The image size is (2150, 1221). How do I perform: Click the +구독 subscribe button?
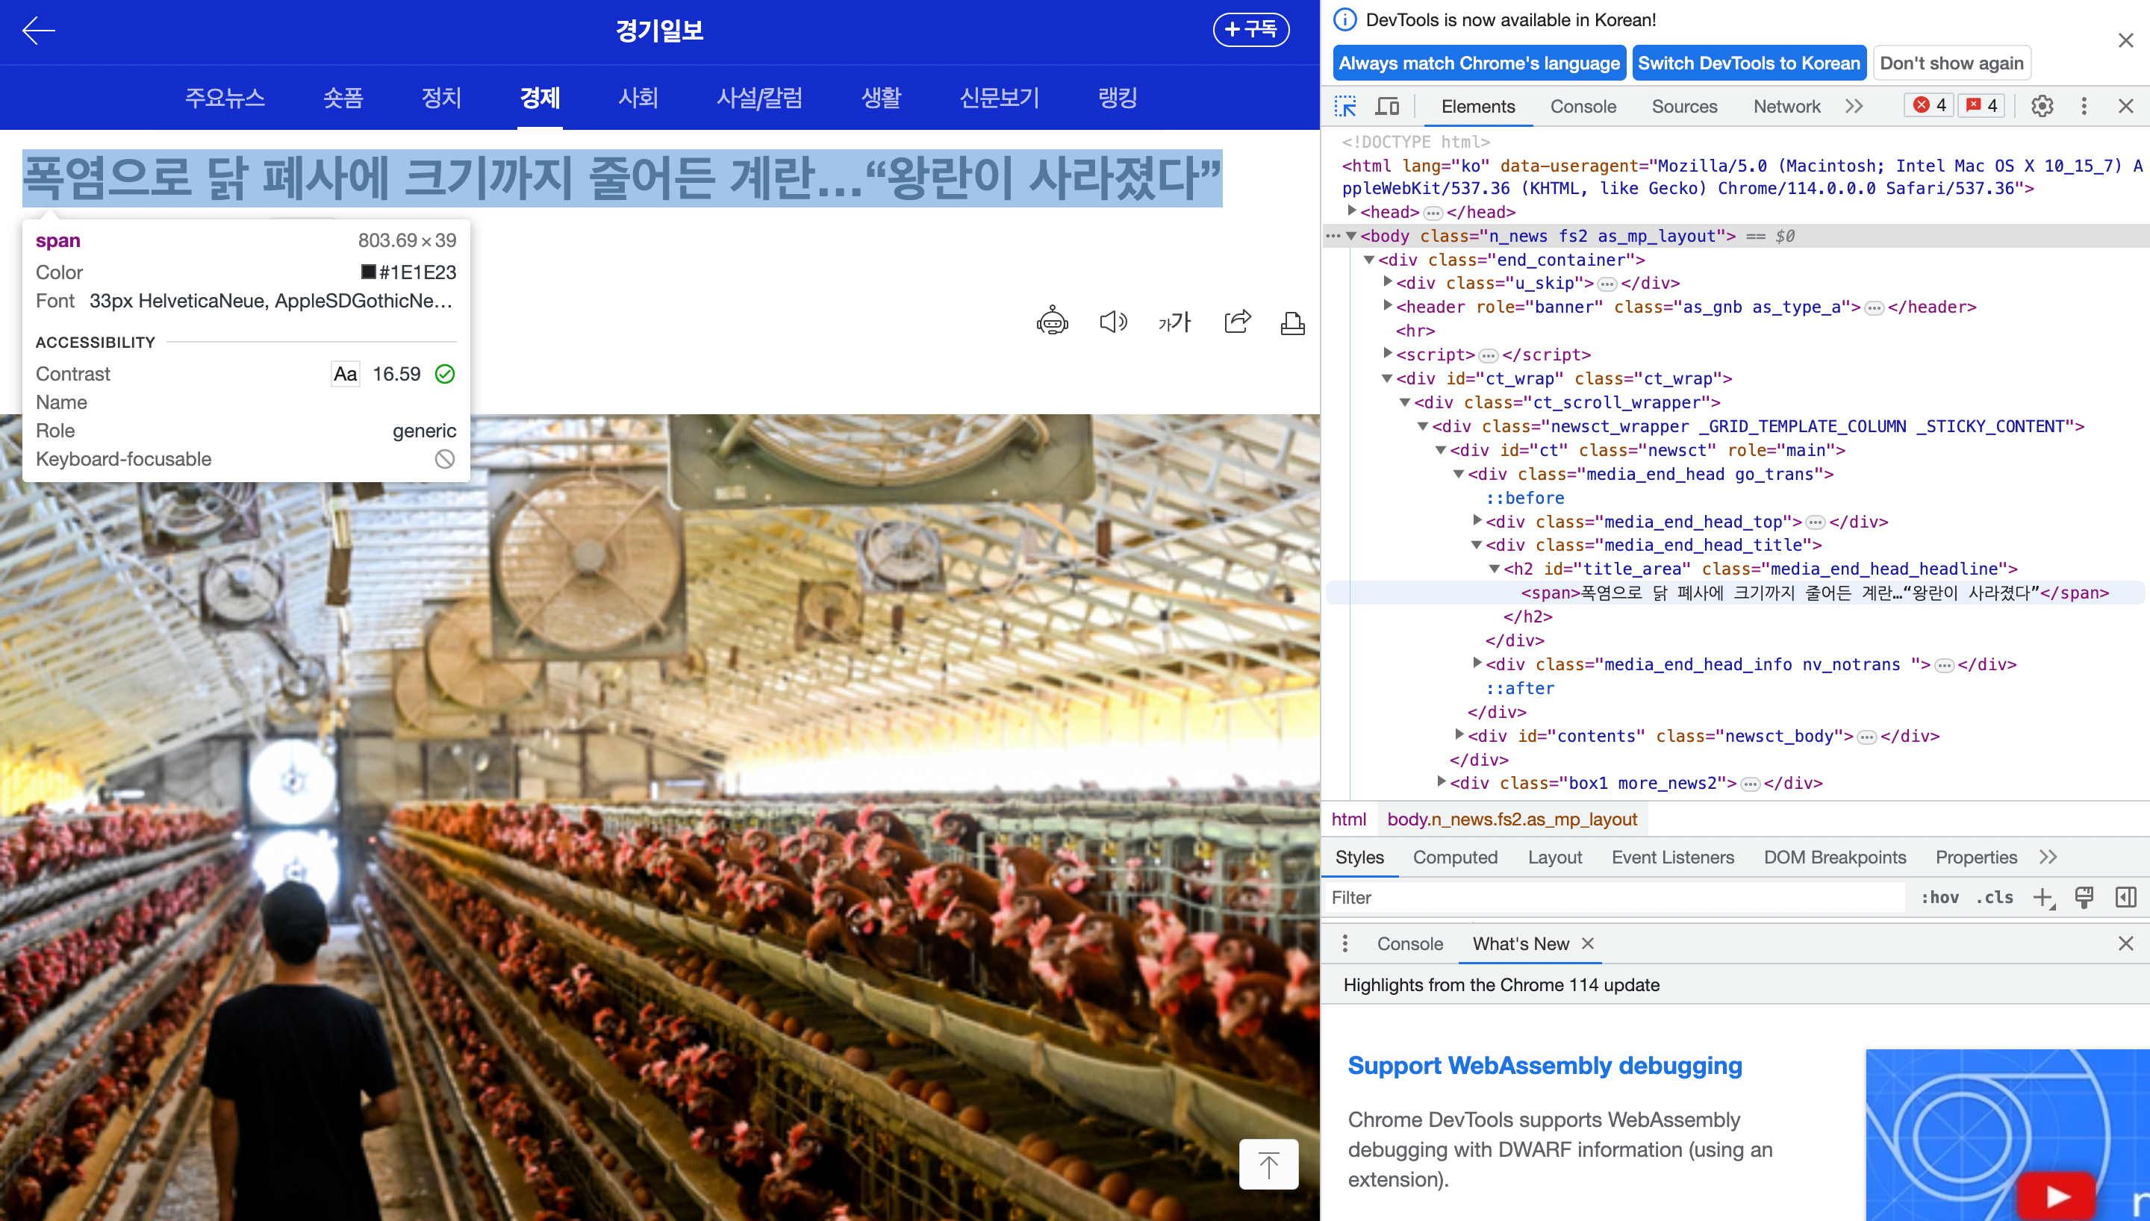click(1250, 30)
